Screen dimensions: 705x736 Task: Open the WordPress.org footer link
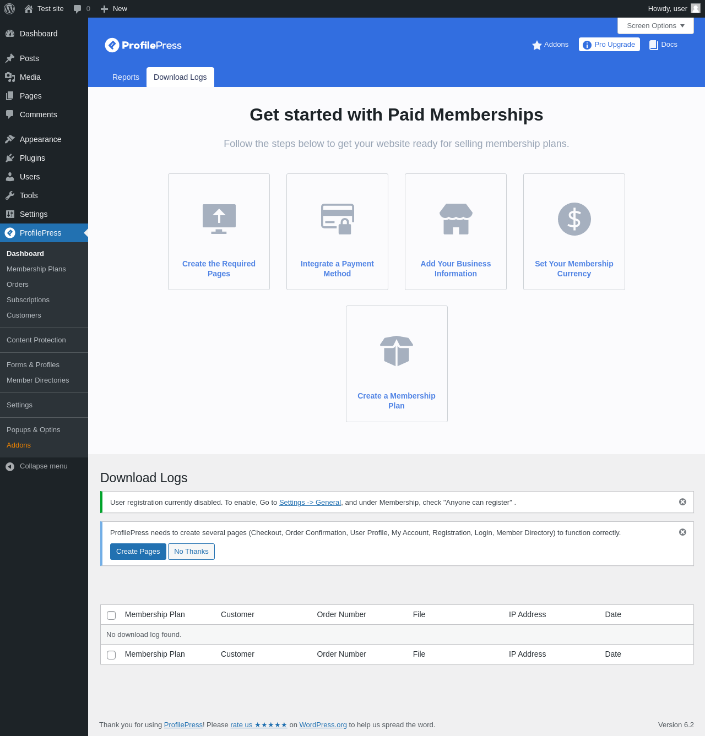point(323,725)
